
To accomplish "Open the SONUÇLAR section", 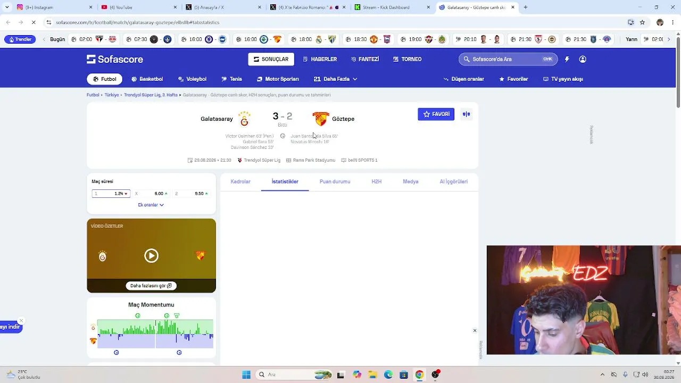I will coord(271,59).
